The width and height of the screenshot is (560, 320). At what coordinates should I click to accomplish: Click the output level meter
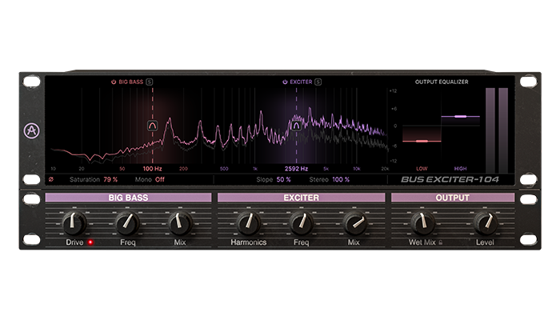[x=497, y=130]
